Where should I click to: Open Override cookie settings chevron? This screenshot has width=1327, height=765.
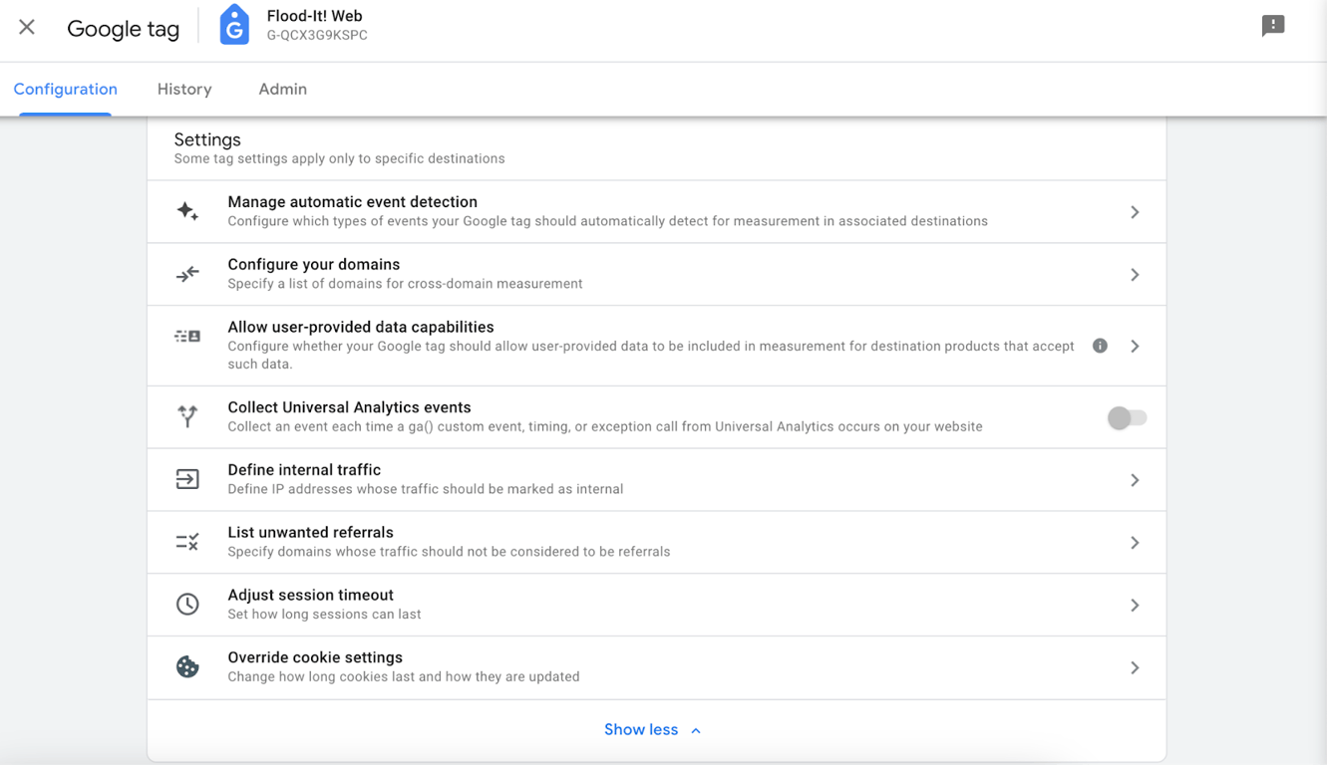pyautogui.click(x=1135, y=668)
